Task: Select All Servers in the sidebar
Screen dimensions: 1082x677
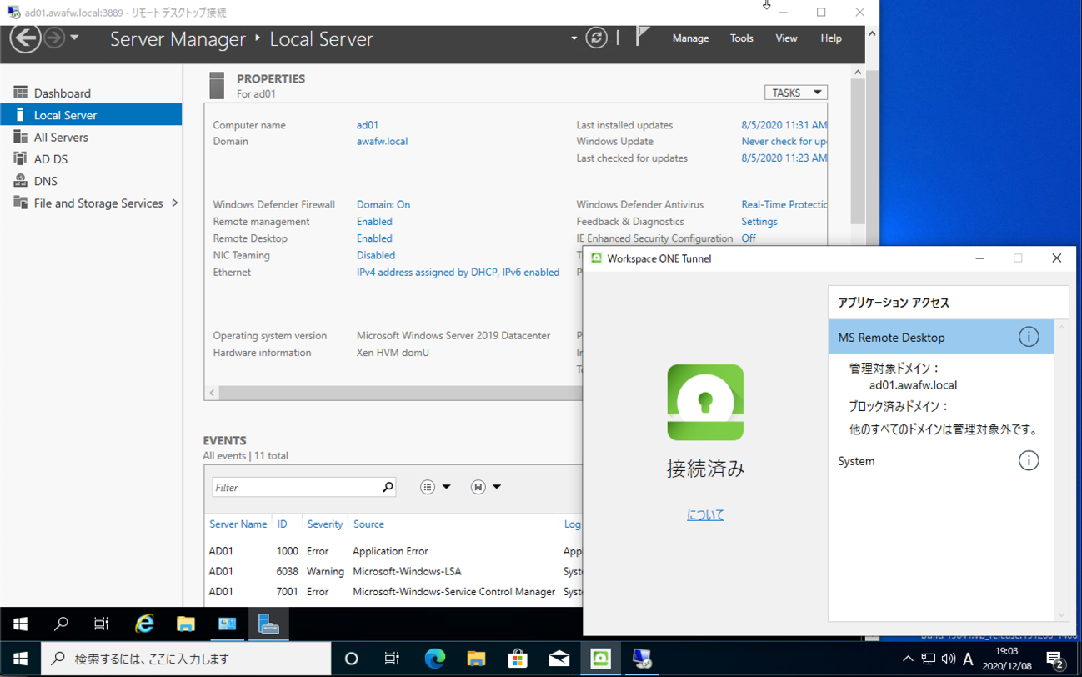Action: point(91,137)
